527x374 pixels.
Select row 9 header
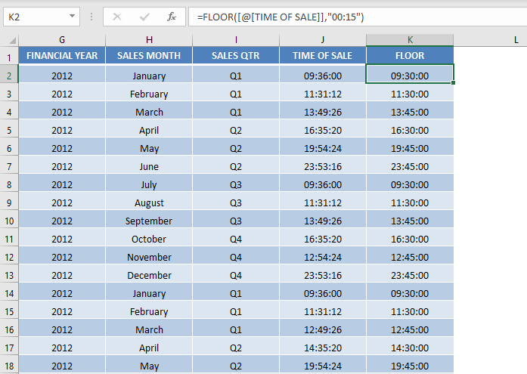click(9, 201)
